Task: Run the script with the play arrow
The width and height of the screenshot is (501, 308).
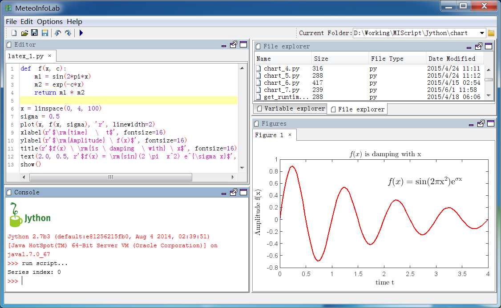Action: (x=81, y=33)
